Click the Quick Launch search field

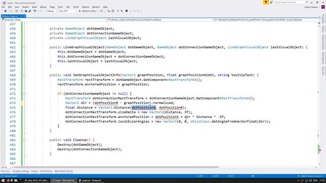coord(291,2)
